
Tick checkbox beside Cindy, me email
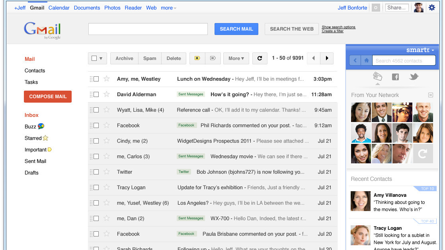tap(96, 141)
